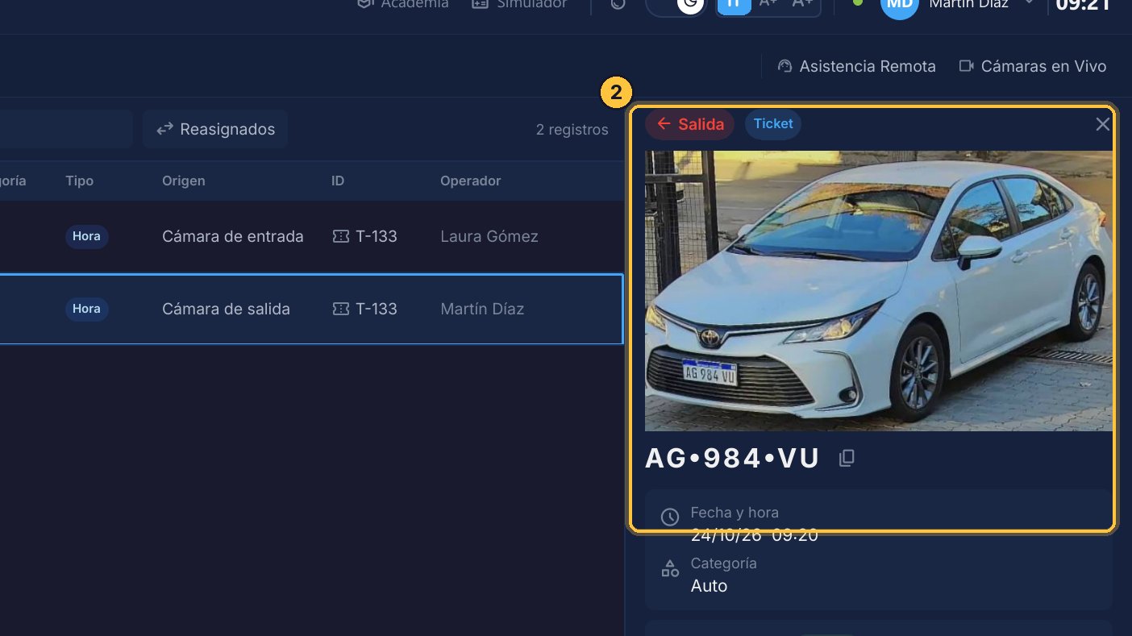Image resolution: width=1132 pixels, height=636 pixels.
Task: Click the large AG•984•VU plate text
Action: tap(732, 458)
